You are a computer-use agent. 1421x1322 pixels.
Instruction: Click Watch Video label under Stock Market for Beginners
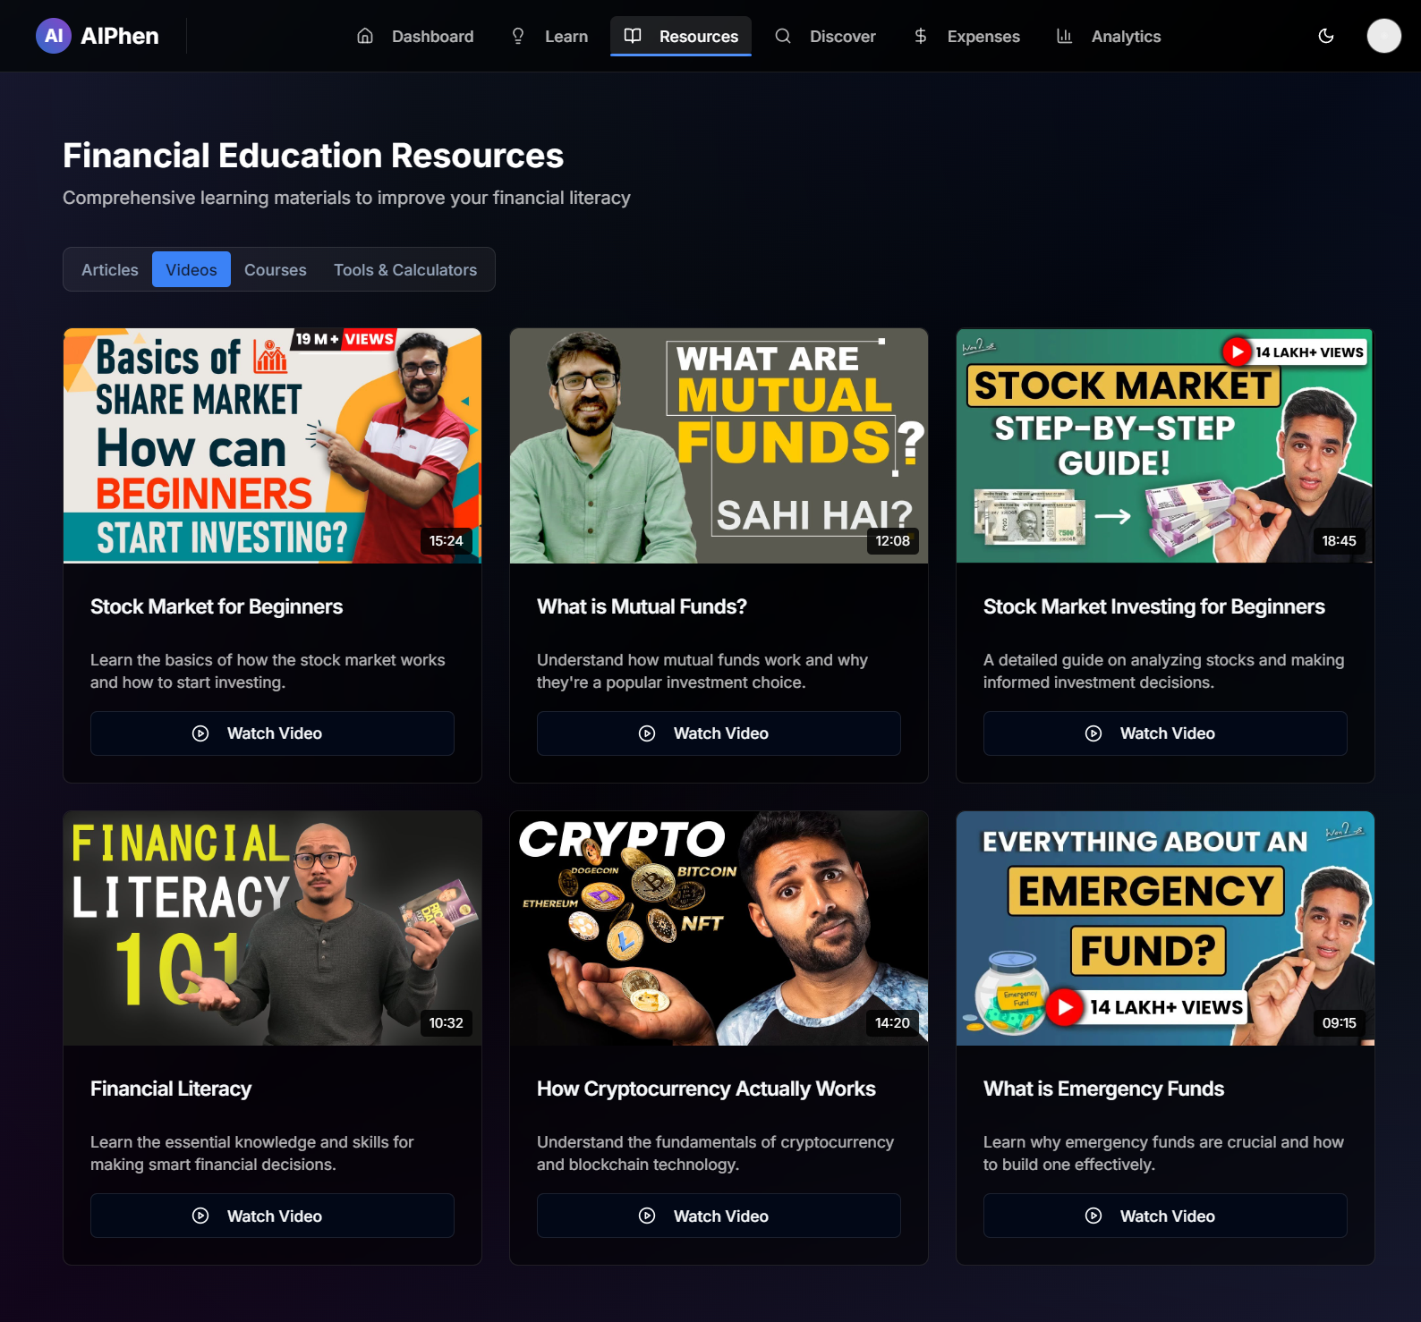point(275,733)
